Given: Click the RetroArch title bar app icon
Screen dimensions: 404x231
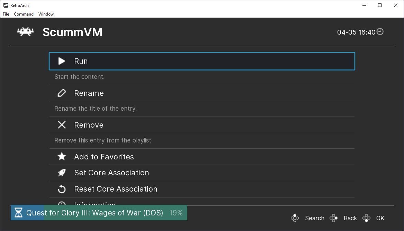Looking at the screenshot, I should [x=6, y=5].
